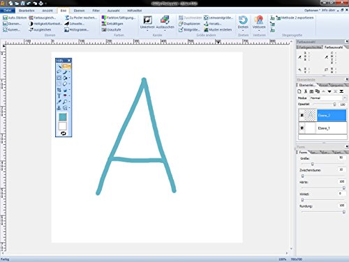Switch to the Auswahl ribbon tab
This screenshot has width=349, height=262.
pyautogui.click(x=113, y=10)
